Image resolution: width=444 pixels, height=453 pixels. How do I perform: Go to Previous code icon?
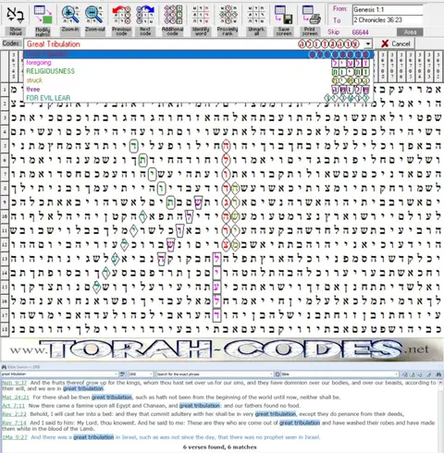point(121,14)
